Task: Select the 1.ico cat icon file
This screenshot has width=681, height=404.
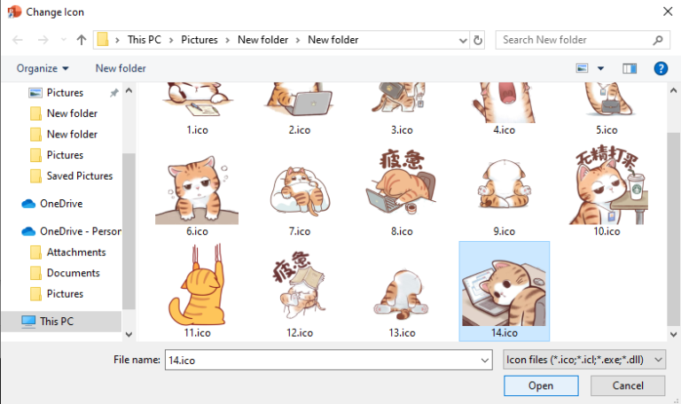Action: tap(197, 108)
